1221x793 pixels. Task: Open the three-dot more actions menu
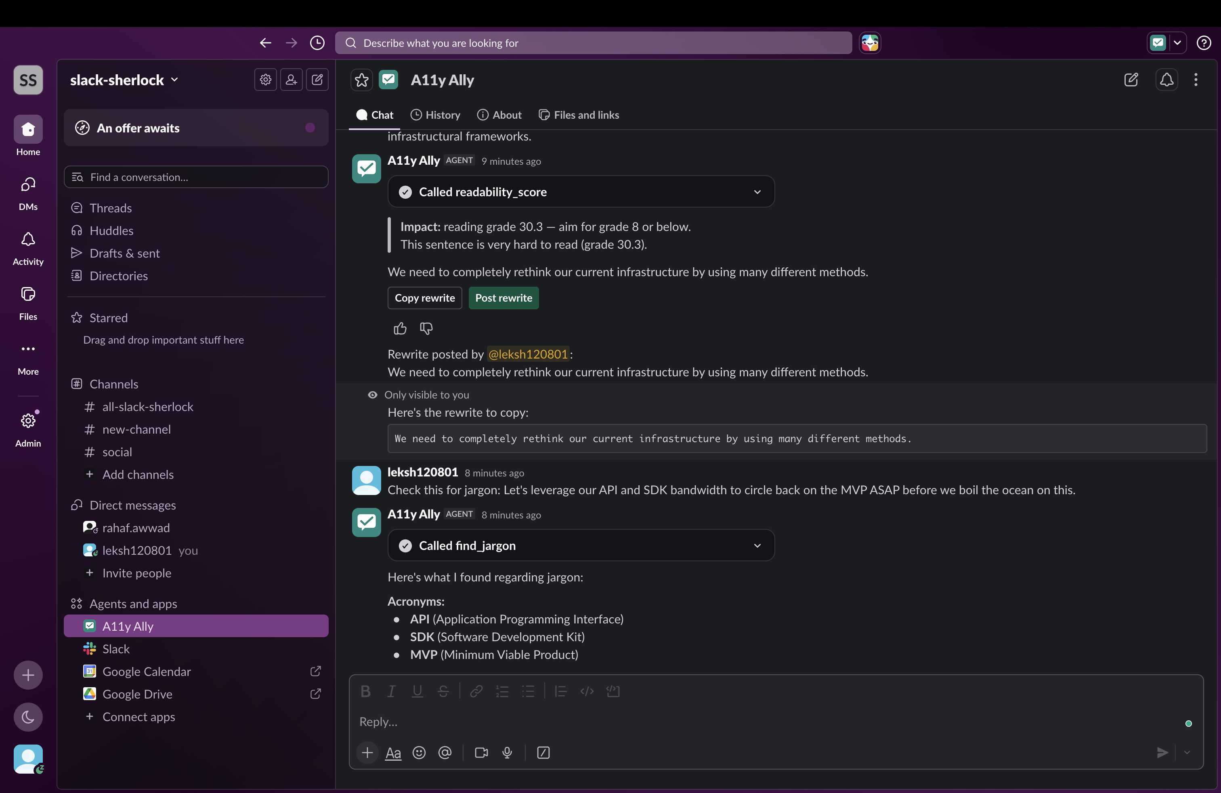1196,80
